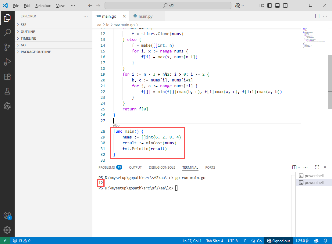332x244 pixels.
Task: Click the 1.25.0 Go version status
Action: pos(302,241)
